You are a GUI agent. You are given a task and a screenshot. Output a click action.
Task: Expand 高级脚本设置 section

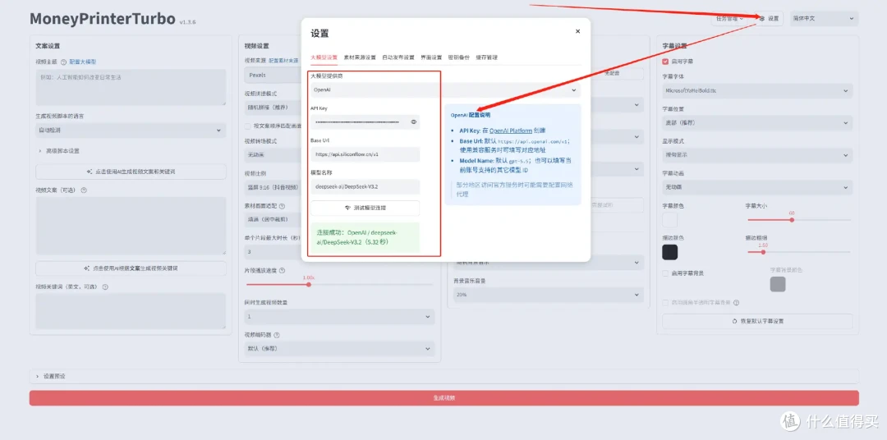point(59,151)
